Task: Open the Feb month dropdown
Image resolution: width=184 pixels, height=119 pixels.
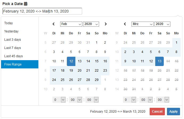Action: tap(71, 24)
